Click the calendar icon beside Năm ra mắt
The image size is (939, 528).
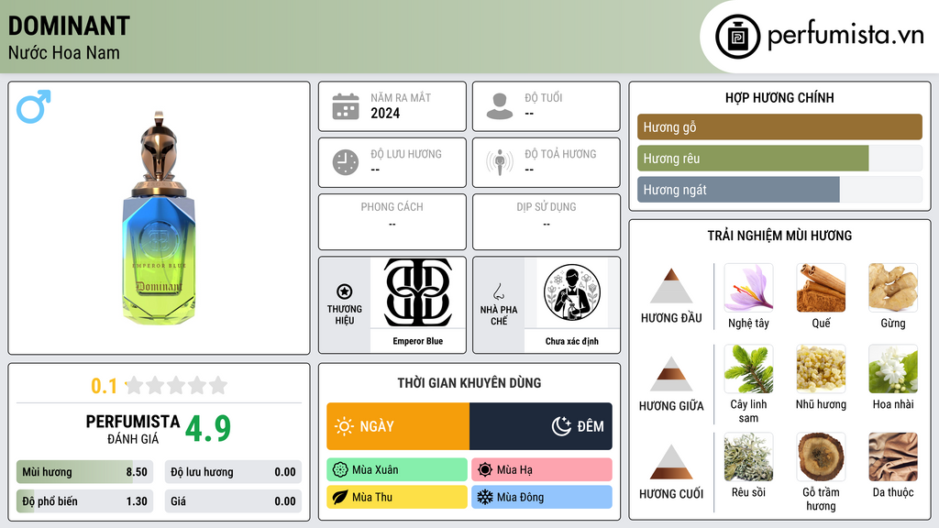click(x=346, y=106)
